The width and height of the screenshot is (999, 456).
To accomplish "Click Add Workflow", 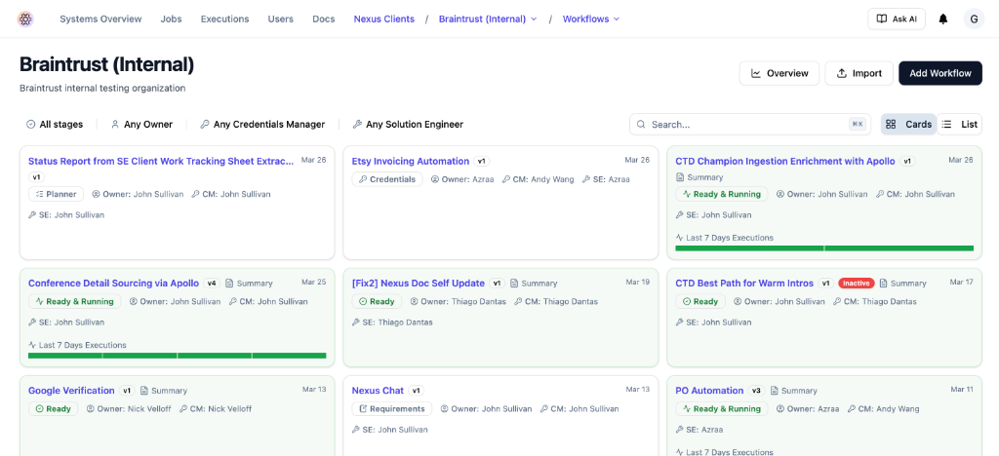I will [940, 73].
